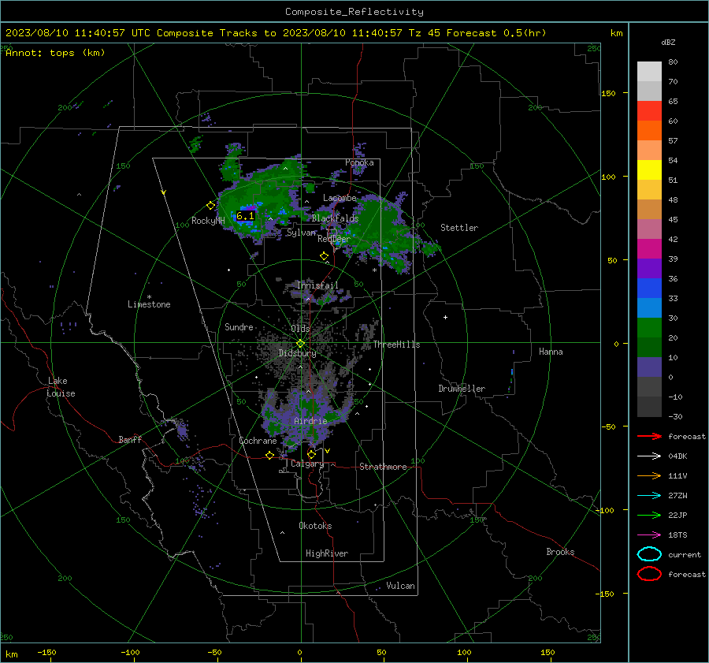This screenshot has width=709, height=663.
Task: Click the Innisfail label
Action: 317,285
